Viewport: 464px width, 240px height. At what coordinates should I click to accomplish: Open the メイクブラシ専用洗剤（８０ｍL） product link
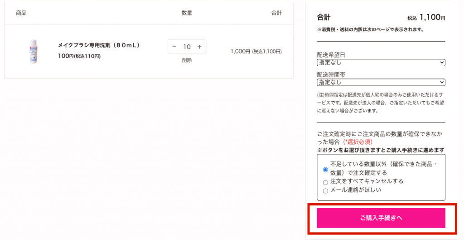(x=99, y=45)
